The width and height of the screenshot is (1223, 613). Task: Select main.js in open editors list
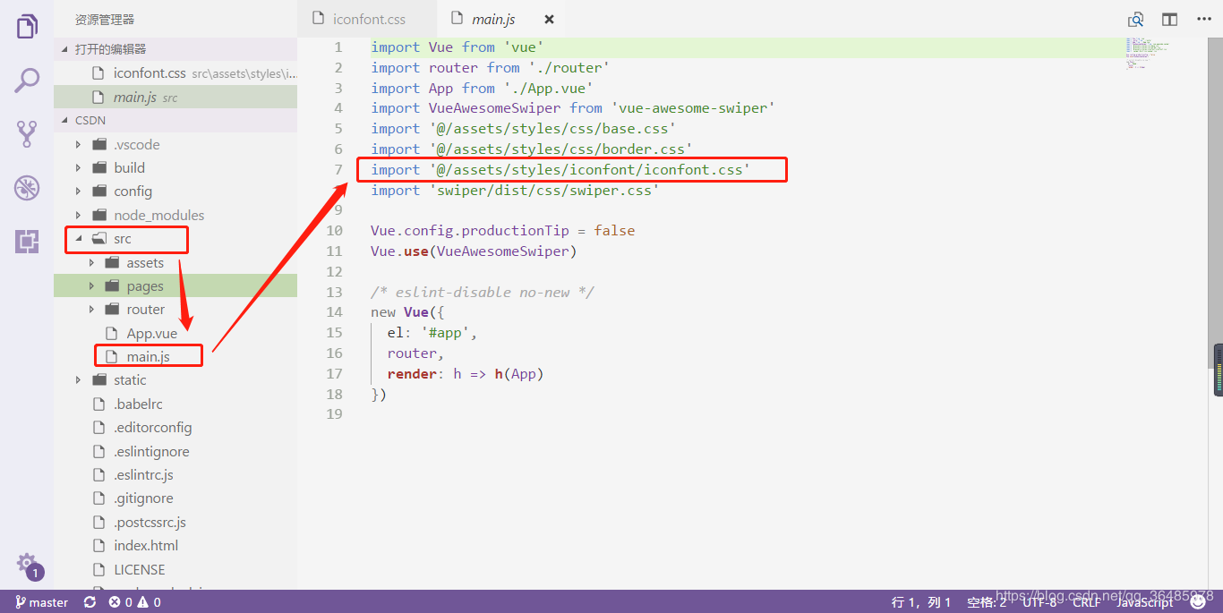click(175, 97)
